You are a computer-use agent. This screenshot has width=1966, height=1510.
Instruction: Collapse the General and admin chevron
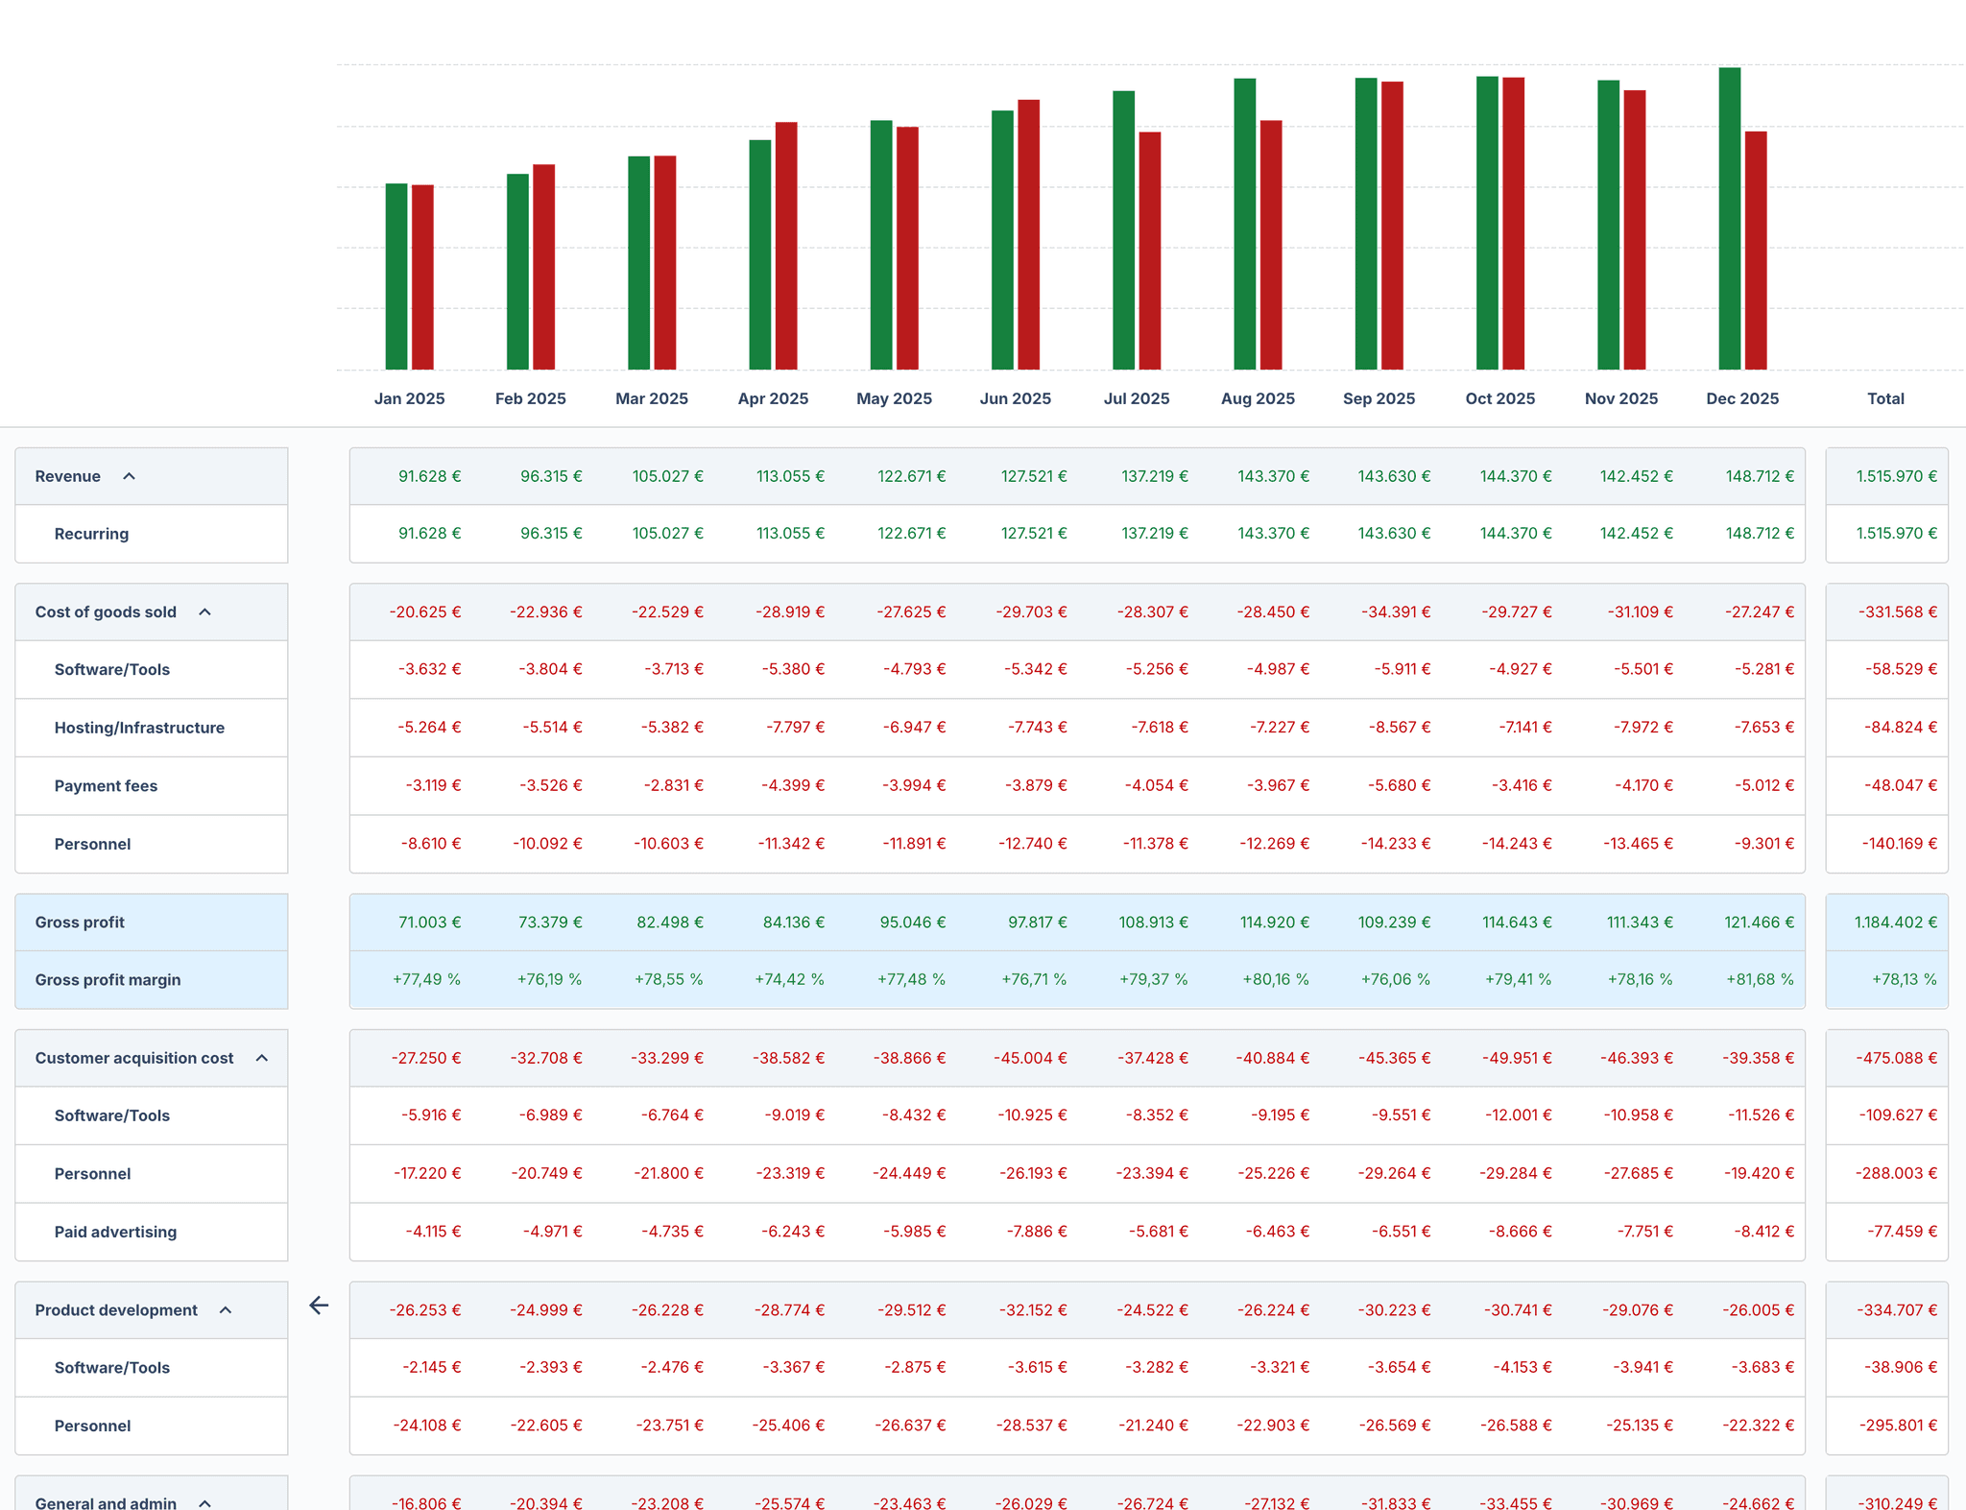(204, 1501)
